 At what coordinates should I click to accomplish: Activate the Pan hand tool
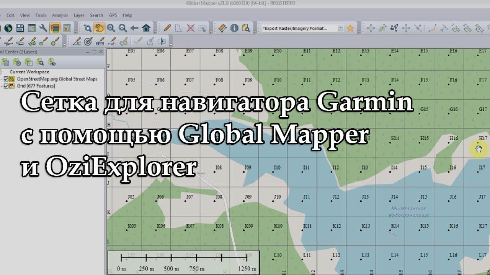point(99,28)
